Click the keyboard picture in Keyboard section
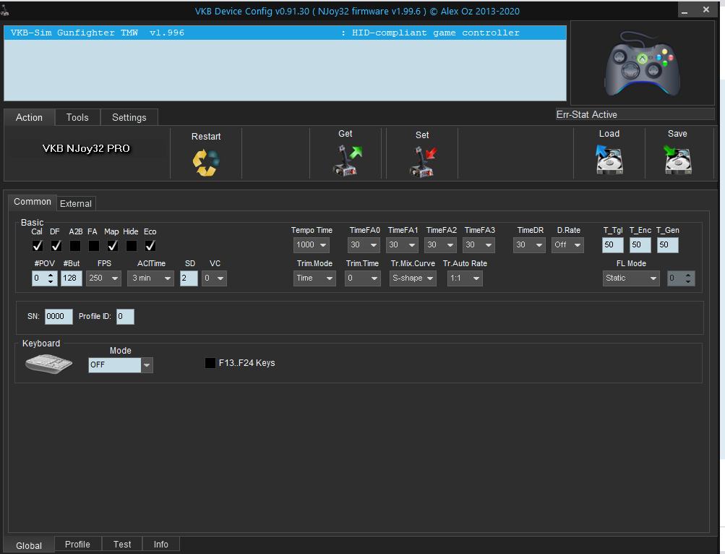This screenshot has width=725, height=554. pos(48,363)
